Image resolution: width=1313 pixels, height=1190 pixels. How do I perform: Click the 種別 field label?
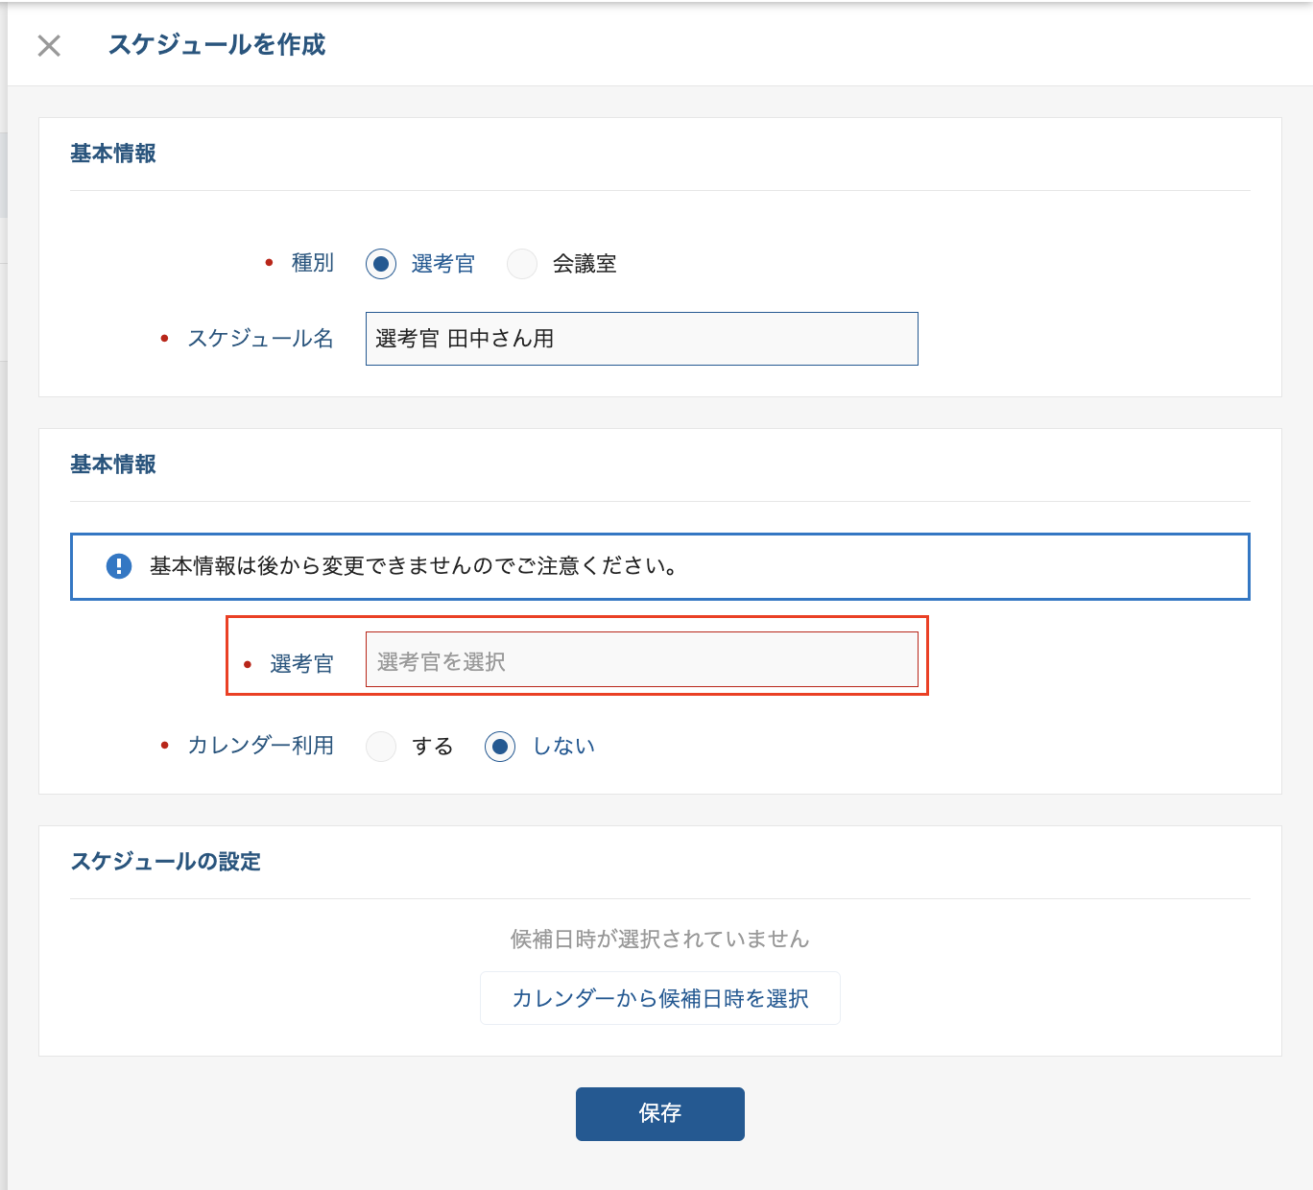(312, 263)
